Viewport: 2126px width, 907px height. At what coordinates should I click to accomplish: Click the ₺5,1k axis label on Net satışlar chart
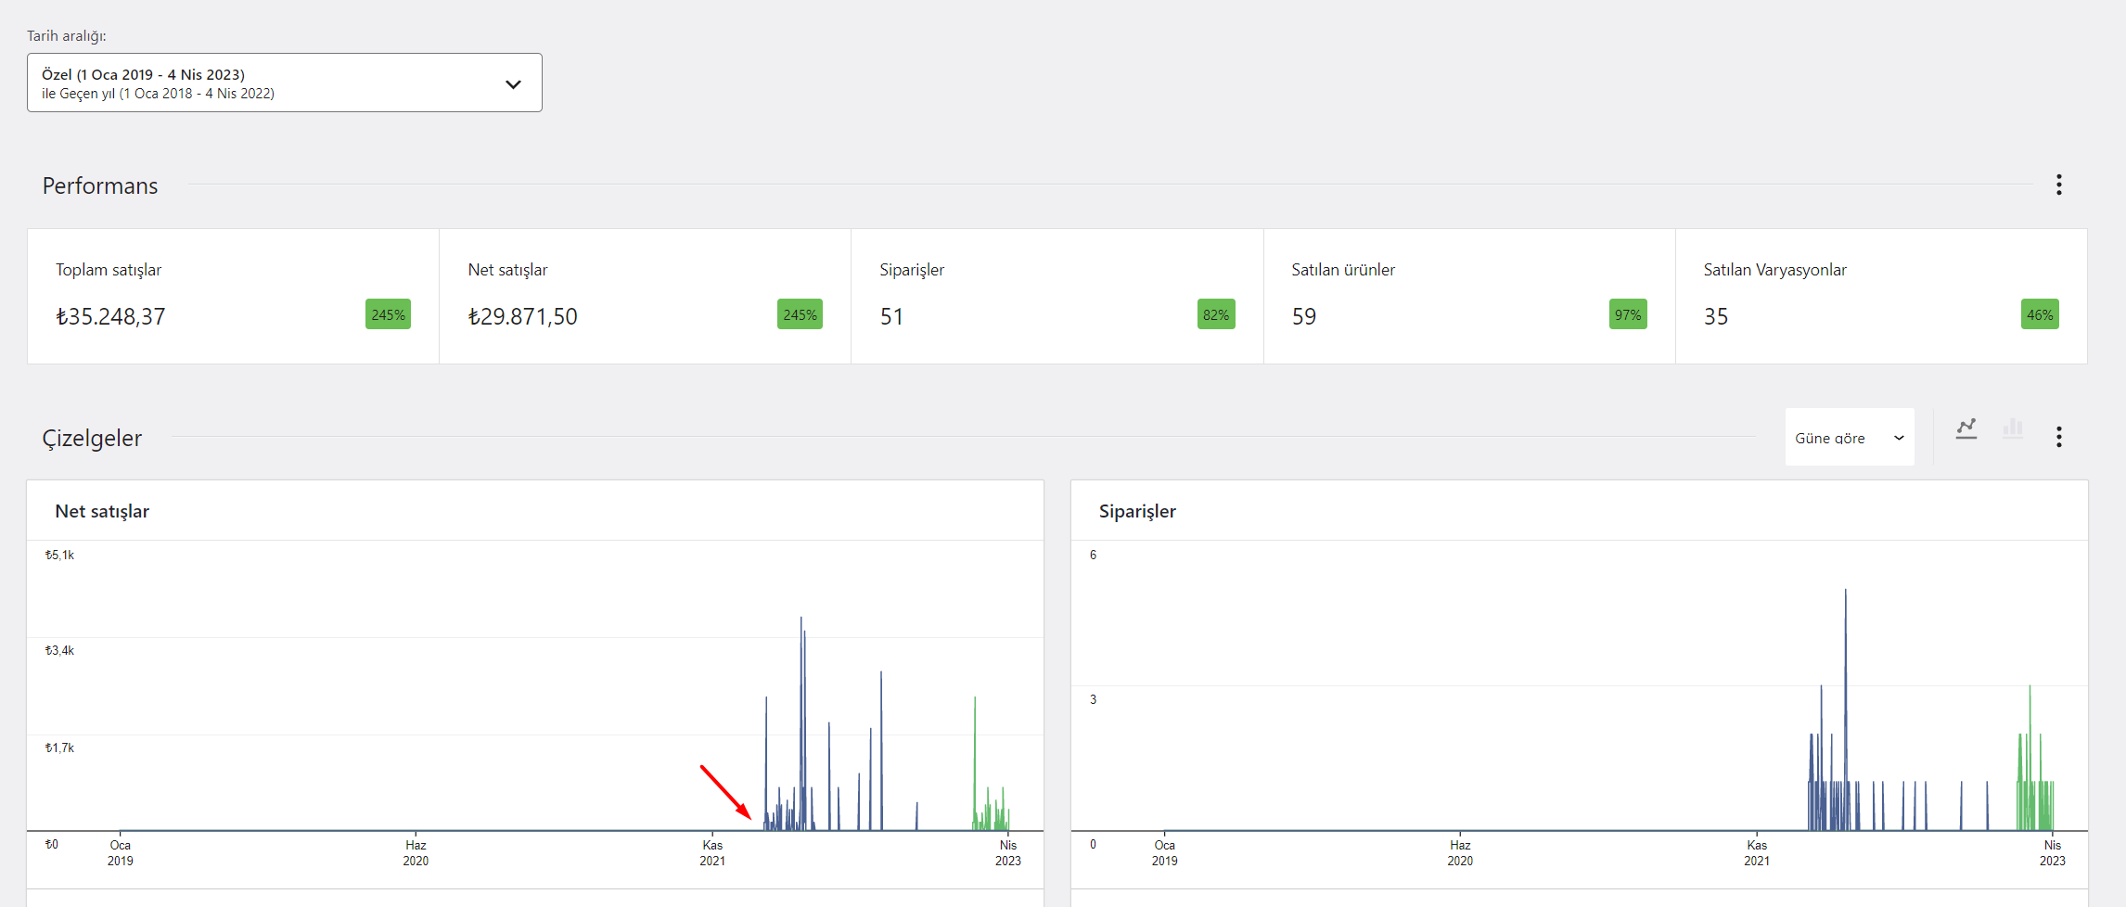tap(59, 555)
